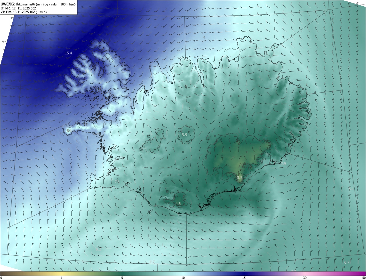Click the 7.9 value on the southeast coast
366x280 pixels.
[x=283, y=164]
